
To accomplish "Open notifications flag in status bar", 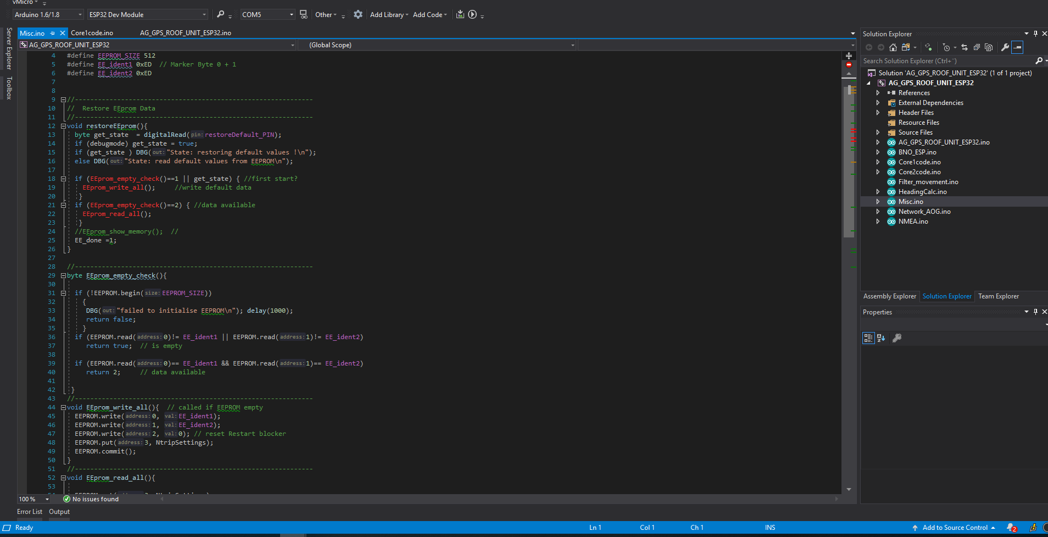I will (1012, 528).
